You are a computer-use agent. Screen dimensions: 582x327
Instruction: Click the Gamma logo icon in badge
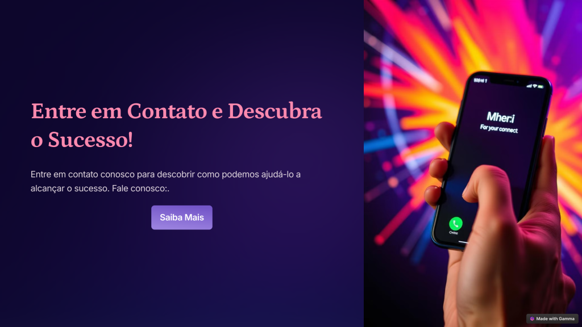[532, 319]
